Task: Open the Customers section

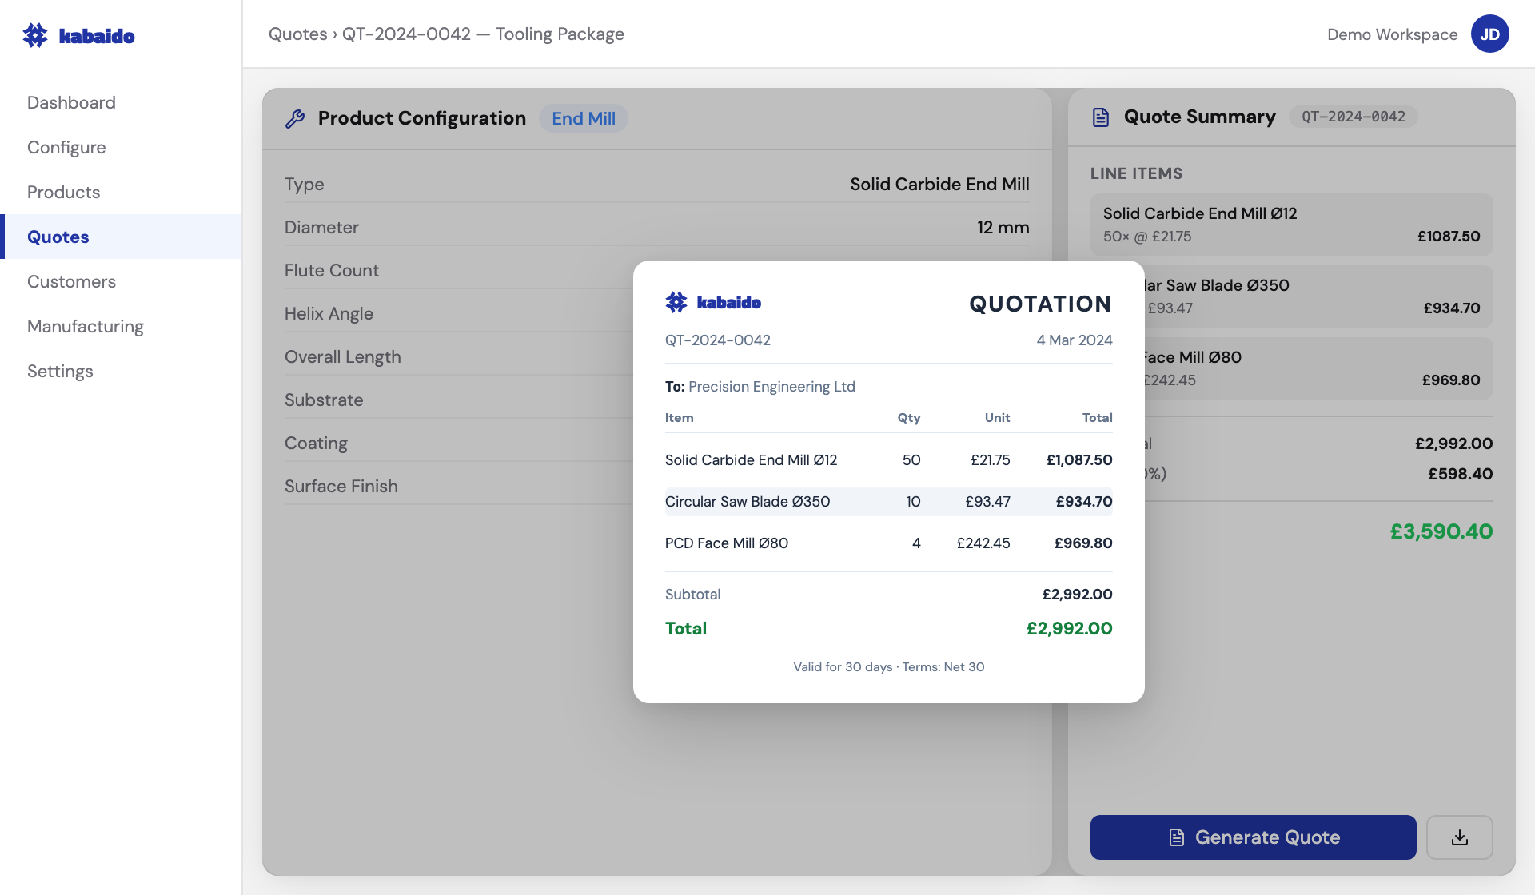Action: [x=71, y=281]
